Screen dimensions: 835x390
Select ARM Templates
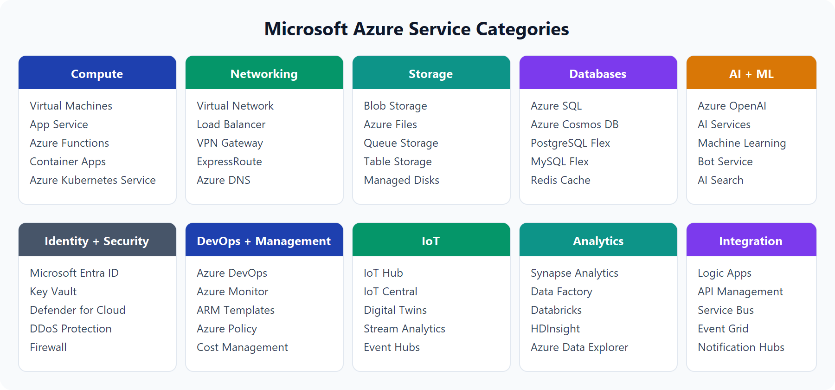click(x=236, y=310)
